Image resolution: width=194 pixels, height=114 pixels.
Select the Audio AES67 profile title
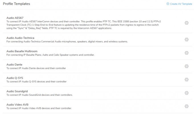[x=15, y=18]
